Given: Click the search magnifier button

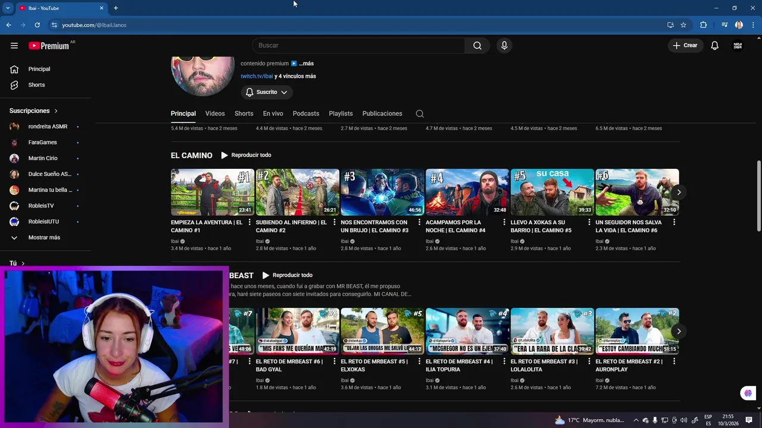Looking at the screenshot, I should coord(477,46).
